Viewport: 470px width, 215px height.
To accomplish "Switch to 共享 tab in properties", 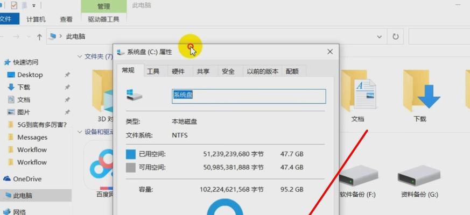I will coord(203,71).
